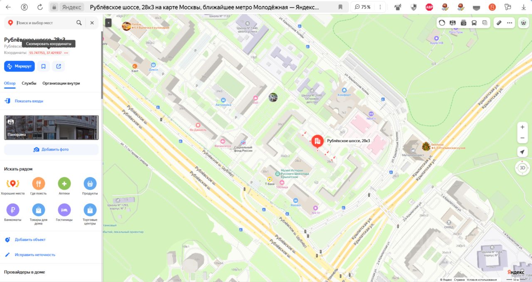Bookmark this page in the address bar

(340, 7)
